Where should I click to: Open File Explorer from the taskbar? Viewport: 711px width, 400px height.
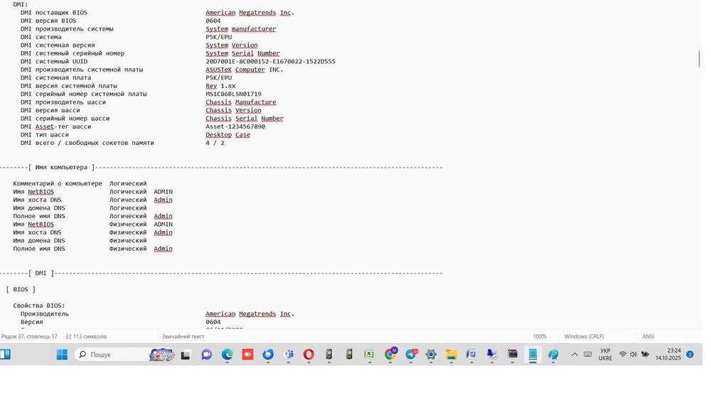451,355
